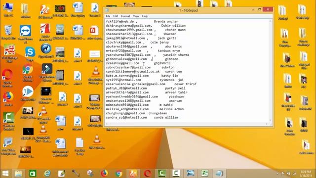Click the line with fck4life@web.de

pyautogui.click(x=142, y=21)
